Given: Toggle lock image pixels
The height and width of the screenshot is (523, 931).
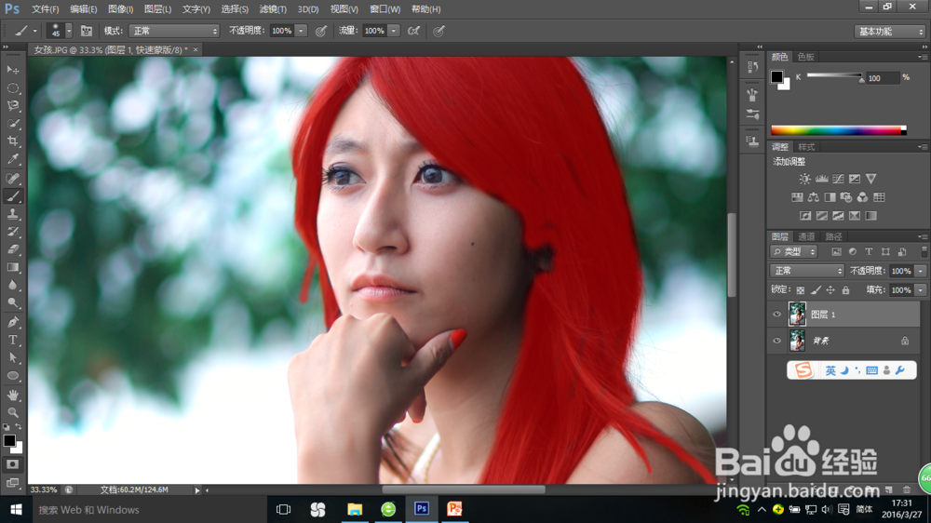Looking at the screenshot, I should (x=816, y=290).
